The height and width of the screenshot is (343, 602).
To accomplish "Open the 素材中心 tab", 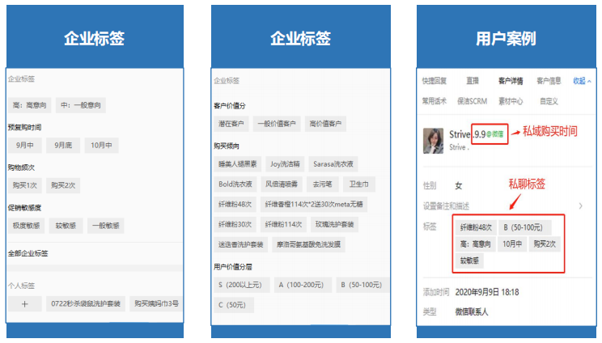I will point(511,101).
